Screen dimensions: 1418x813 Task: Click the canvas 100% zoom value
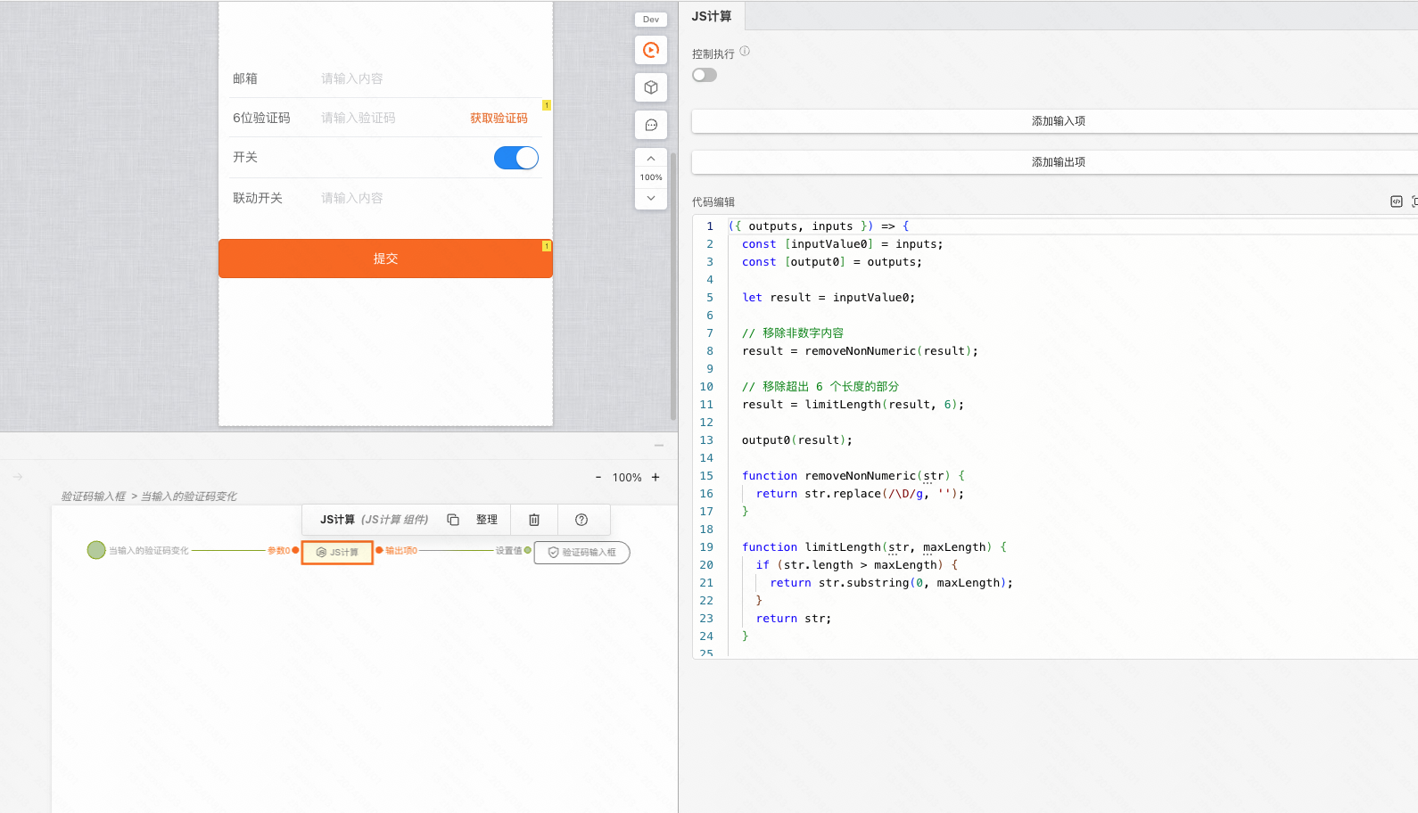651,177
